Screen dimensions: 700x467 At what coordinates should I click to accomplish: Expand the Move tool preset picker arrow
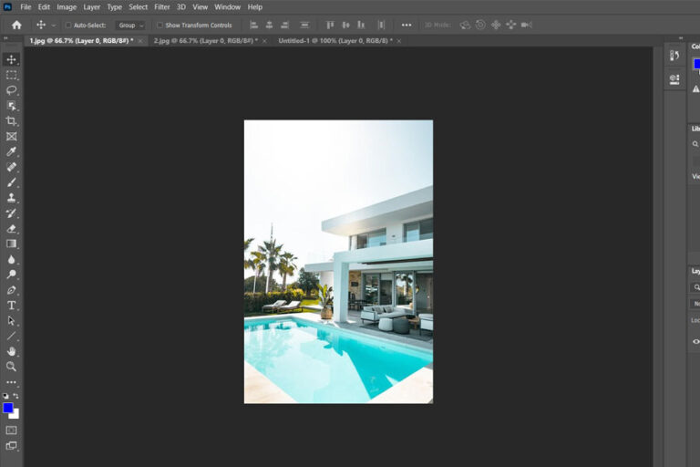pos(54,26)
